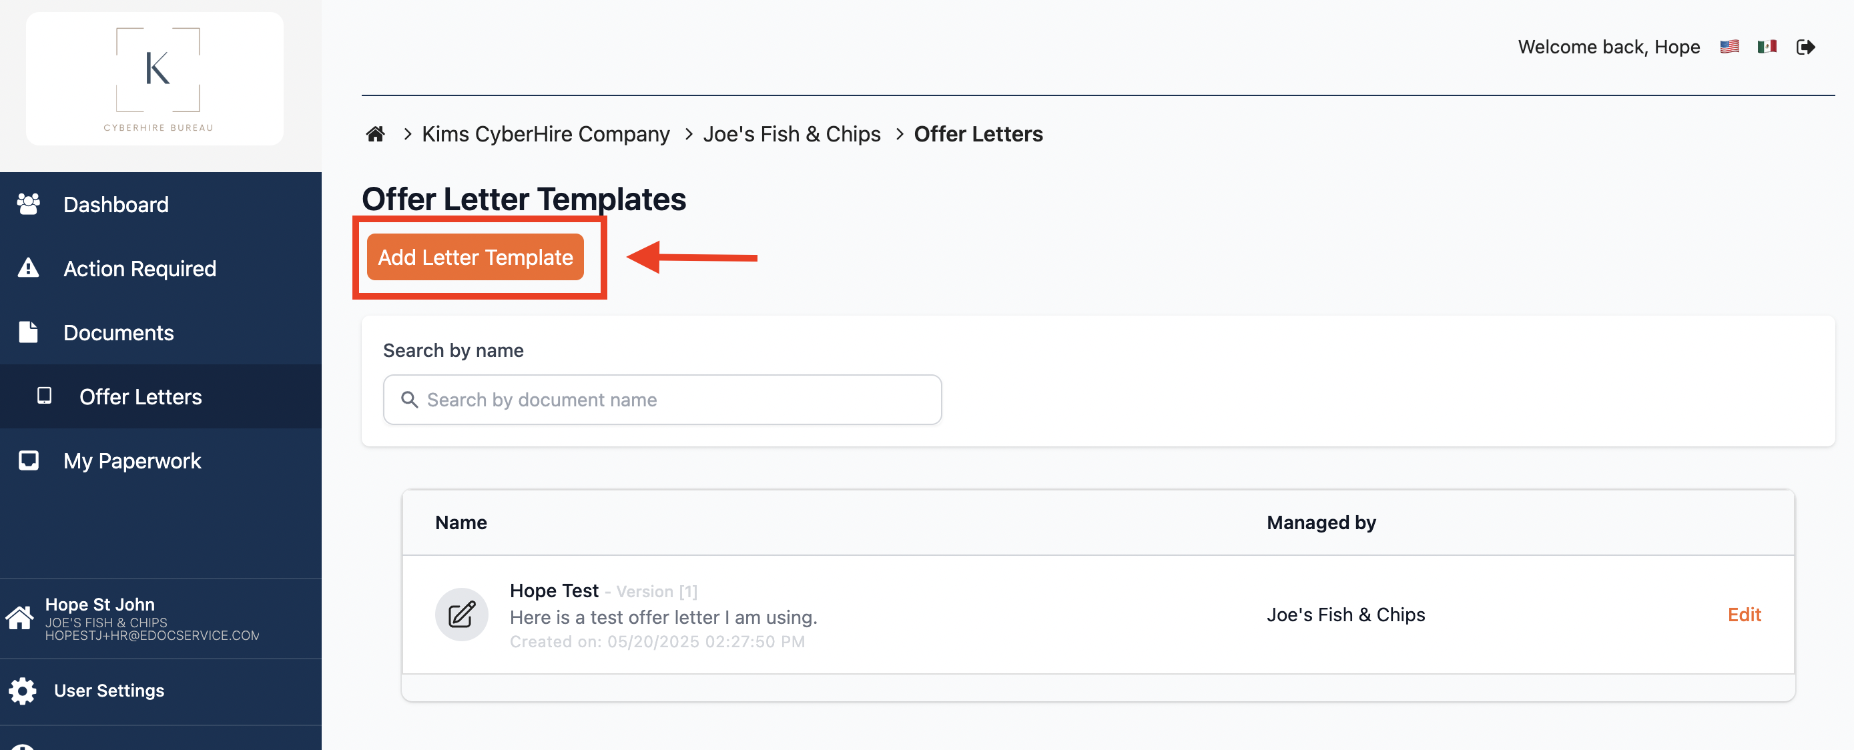Click the Hope St John profile entry

(x=160, y=619)
